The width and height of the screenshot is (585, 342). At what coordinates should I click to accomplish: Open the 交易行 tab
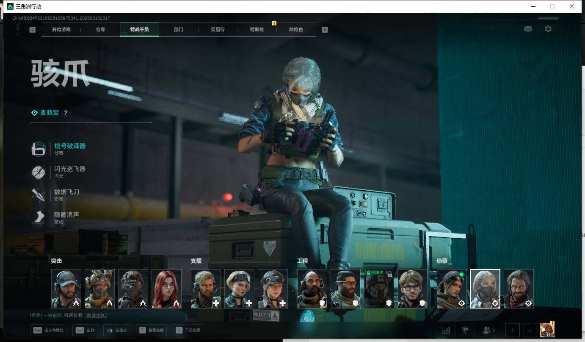pyautogui.click(x=218, y=30)
